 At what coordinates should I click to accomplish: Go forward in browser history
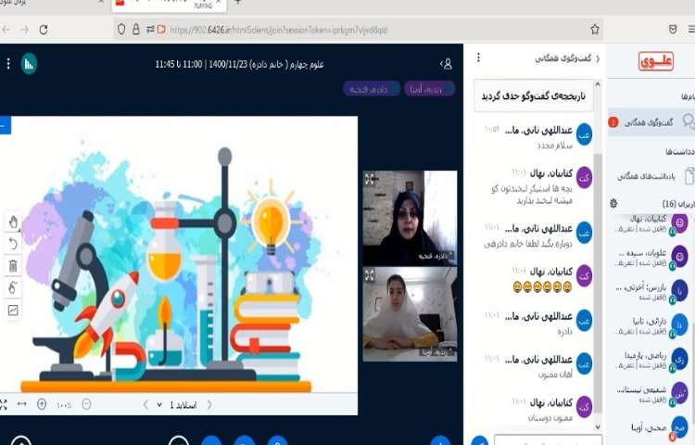click(x=25, y=30)
